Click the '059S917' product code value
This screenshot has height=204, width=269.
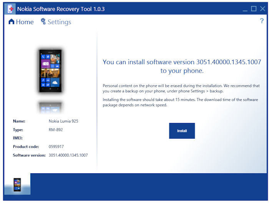pyautogui.click(x=56, y=147)
